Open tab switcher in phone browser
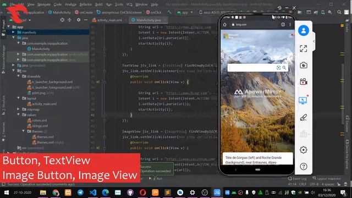 283,24
